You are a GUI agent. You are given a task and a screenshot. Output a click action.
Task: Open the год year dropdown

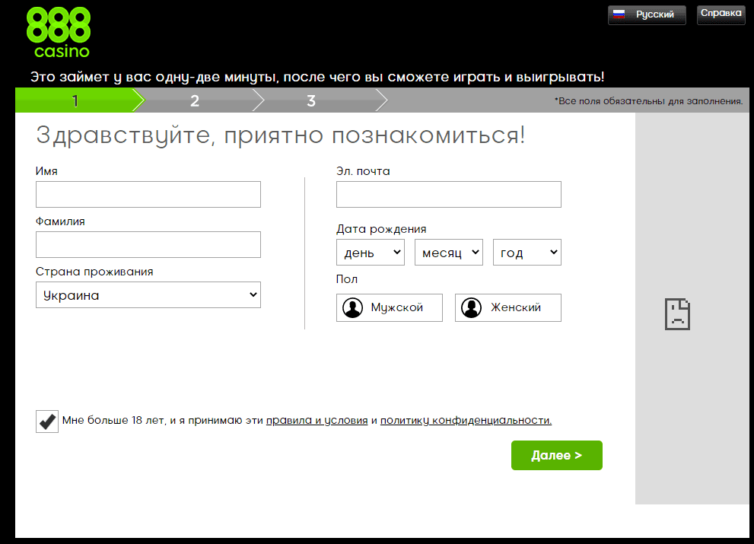(527, 252)
